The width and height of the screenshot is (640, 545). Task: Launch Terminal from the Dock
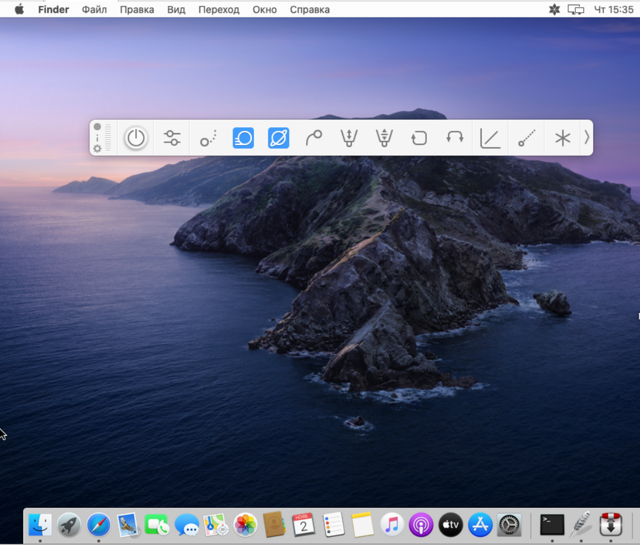point(552,525)
